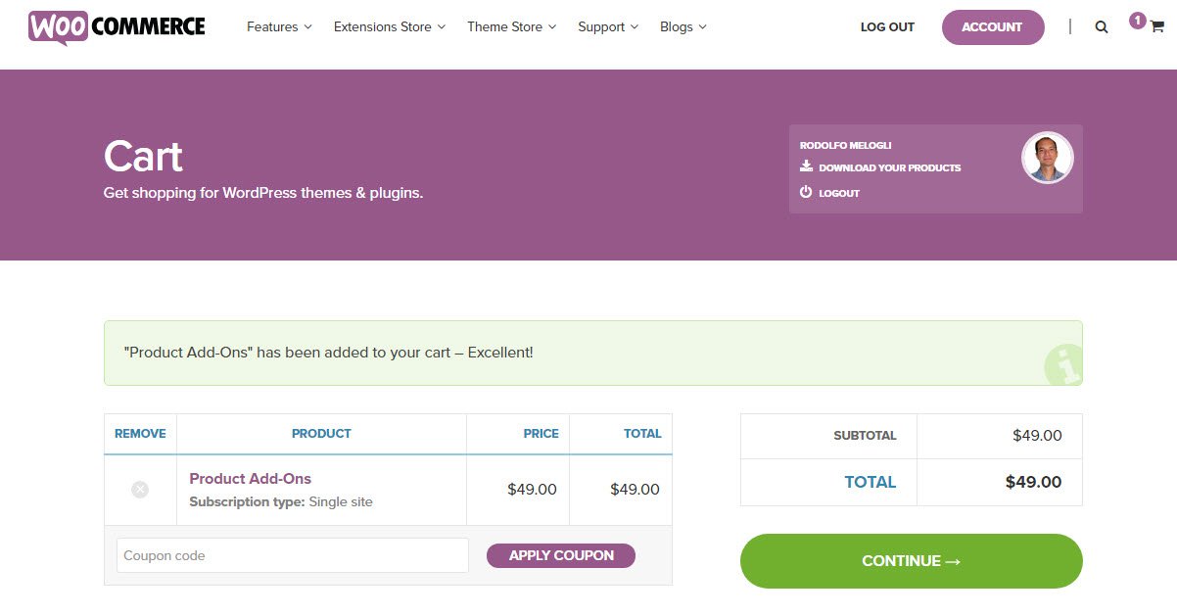
Task: Click the green Continue button
Action: click(912, 561)
